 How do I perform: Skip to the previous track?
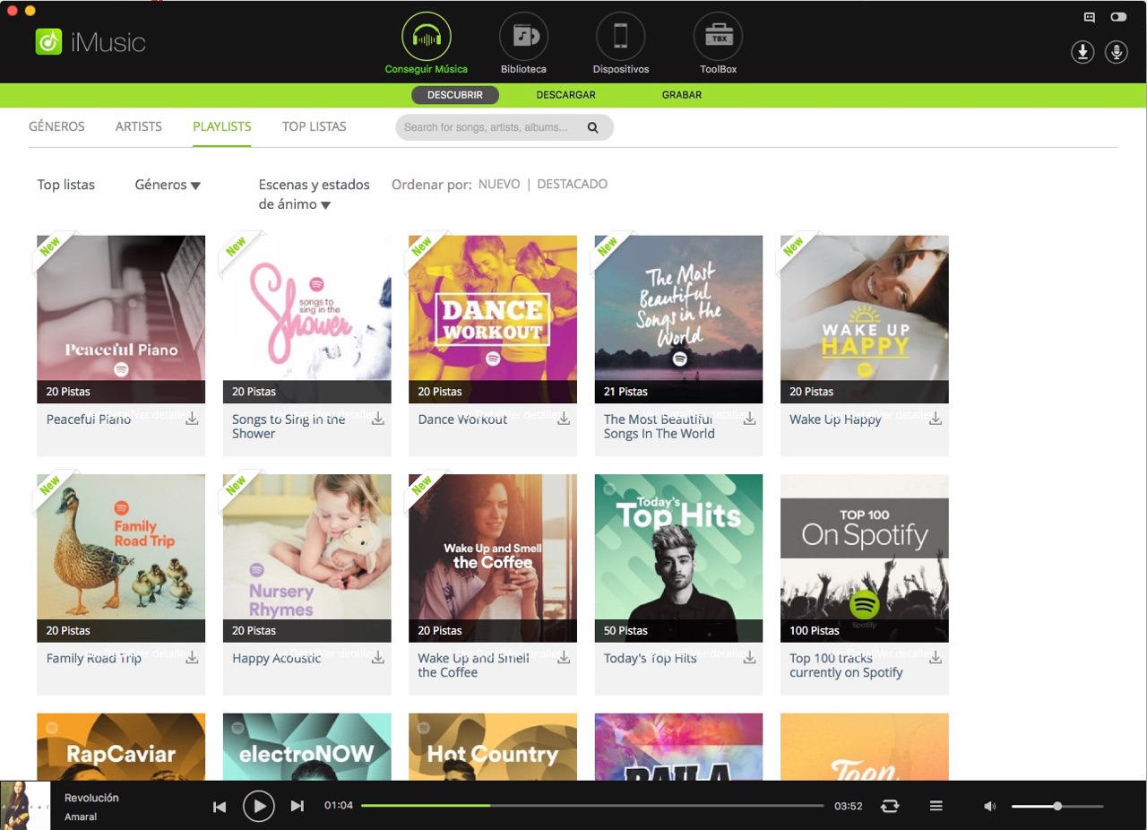click(x=220, y=807)
